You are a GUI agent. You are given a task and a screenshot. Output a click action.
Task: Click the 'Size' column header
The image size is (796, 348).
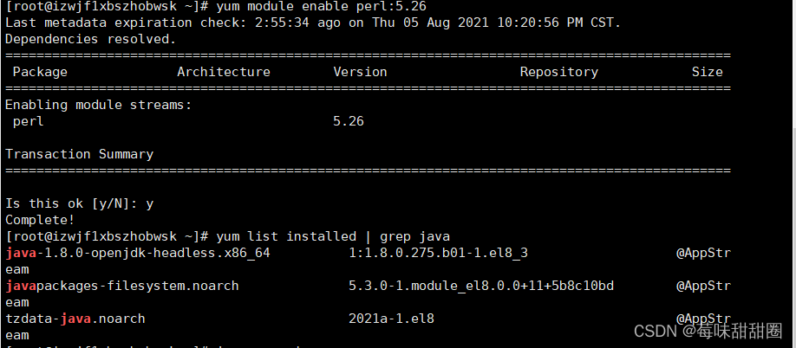tap(708, 73)
